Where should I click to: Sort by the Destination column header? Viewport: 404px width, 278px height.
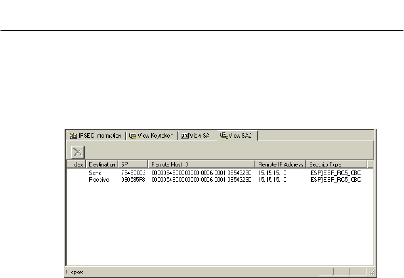click(x=101, y=164)
